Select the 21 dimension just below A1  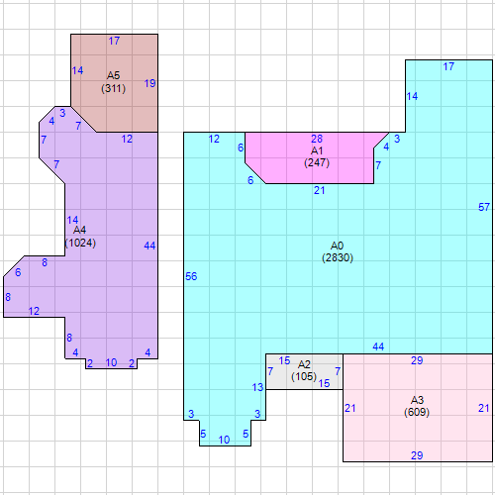point(319,190)
